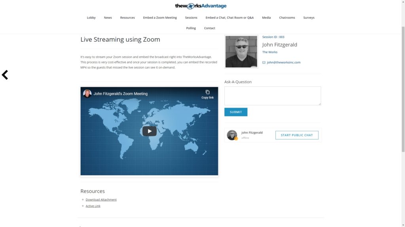405x227 pixels.
Task: Click the Copy link icon on video
Action: click(x=207, y=92)
